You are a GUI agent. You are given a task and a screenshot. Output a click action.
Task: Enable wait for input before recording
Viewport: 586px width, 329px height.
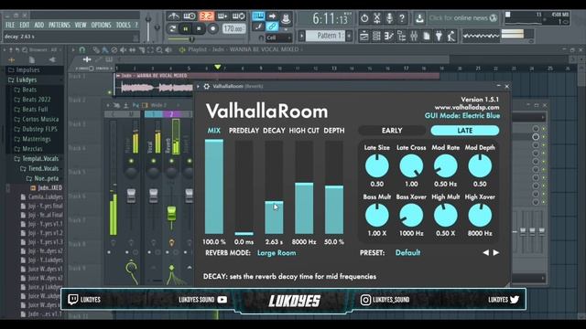[190, 16]
